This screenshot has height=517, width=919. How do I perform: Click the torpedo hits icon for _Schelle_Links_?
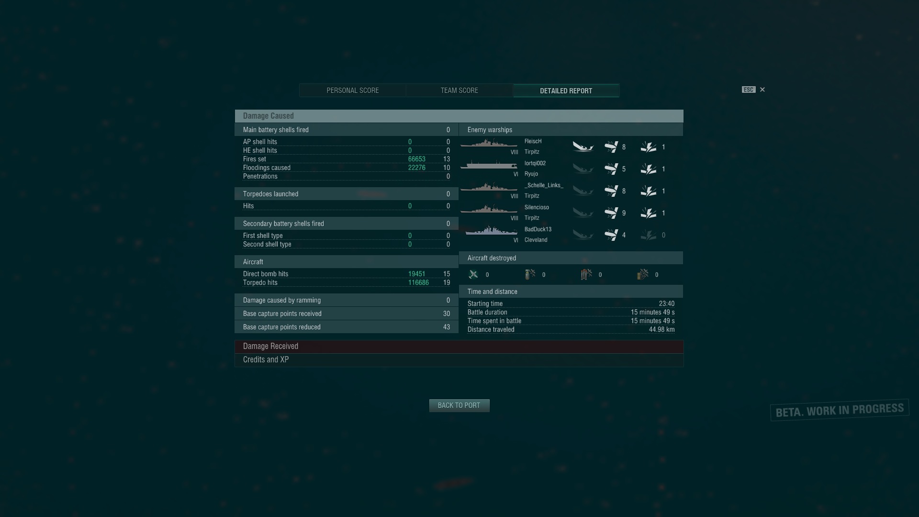pyautogui.click(x=649, y=191)
